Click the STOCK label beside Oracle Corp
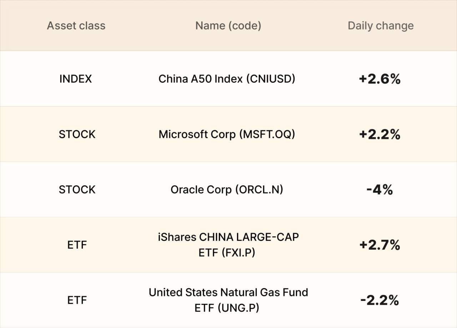The height and width of the screenshot is (328, 457). [77, 190]
